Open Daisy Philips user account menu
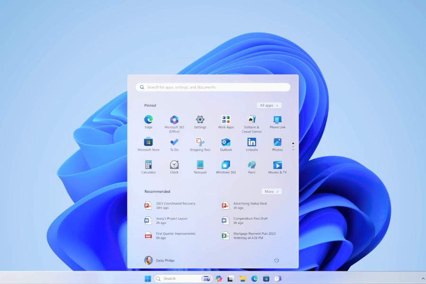 (160, 260)
